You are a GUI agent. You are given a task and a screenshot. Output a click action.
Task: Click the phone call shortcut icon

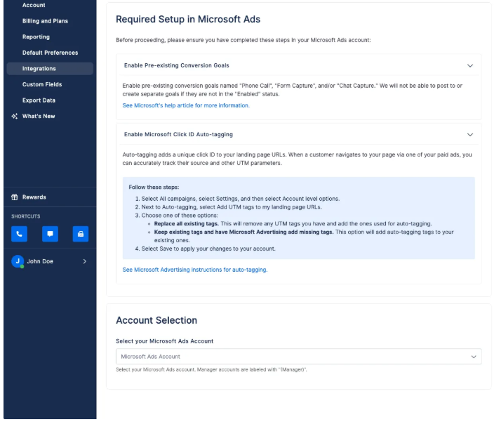tap(19, 234)
